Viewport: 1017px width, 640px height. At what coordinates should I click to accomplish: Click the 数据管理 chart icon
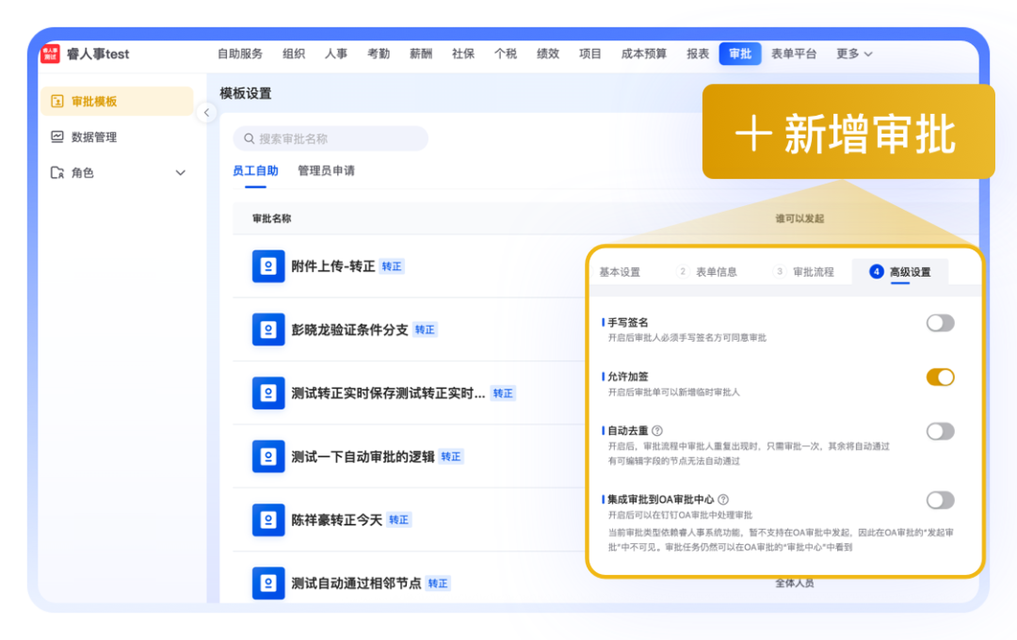57,137
